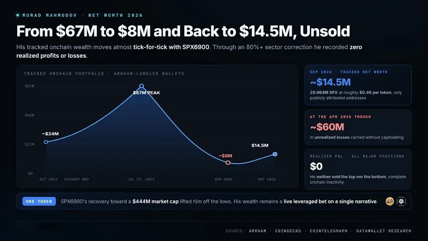This screenshot has width=428, height=241.
Task: Click the $444M market cap text
Action: click(156, 202)
